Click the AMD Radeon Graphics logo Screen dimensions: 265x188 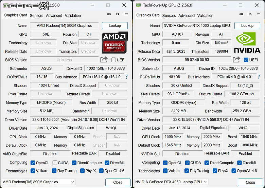tap(114, 42)
